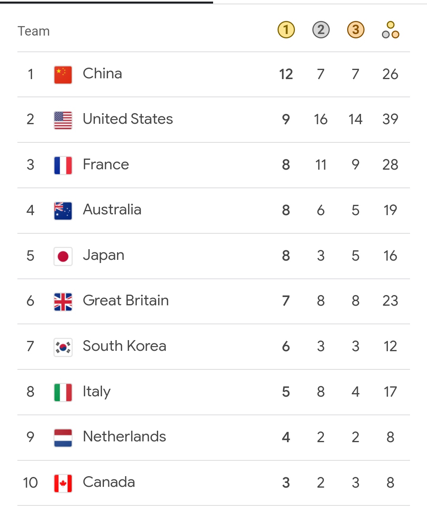Click China's gold medal count of 12
Viewport: 427px width, 509px height.
(x=286, y=74)
